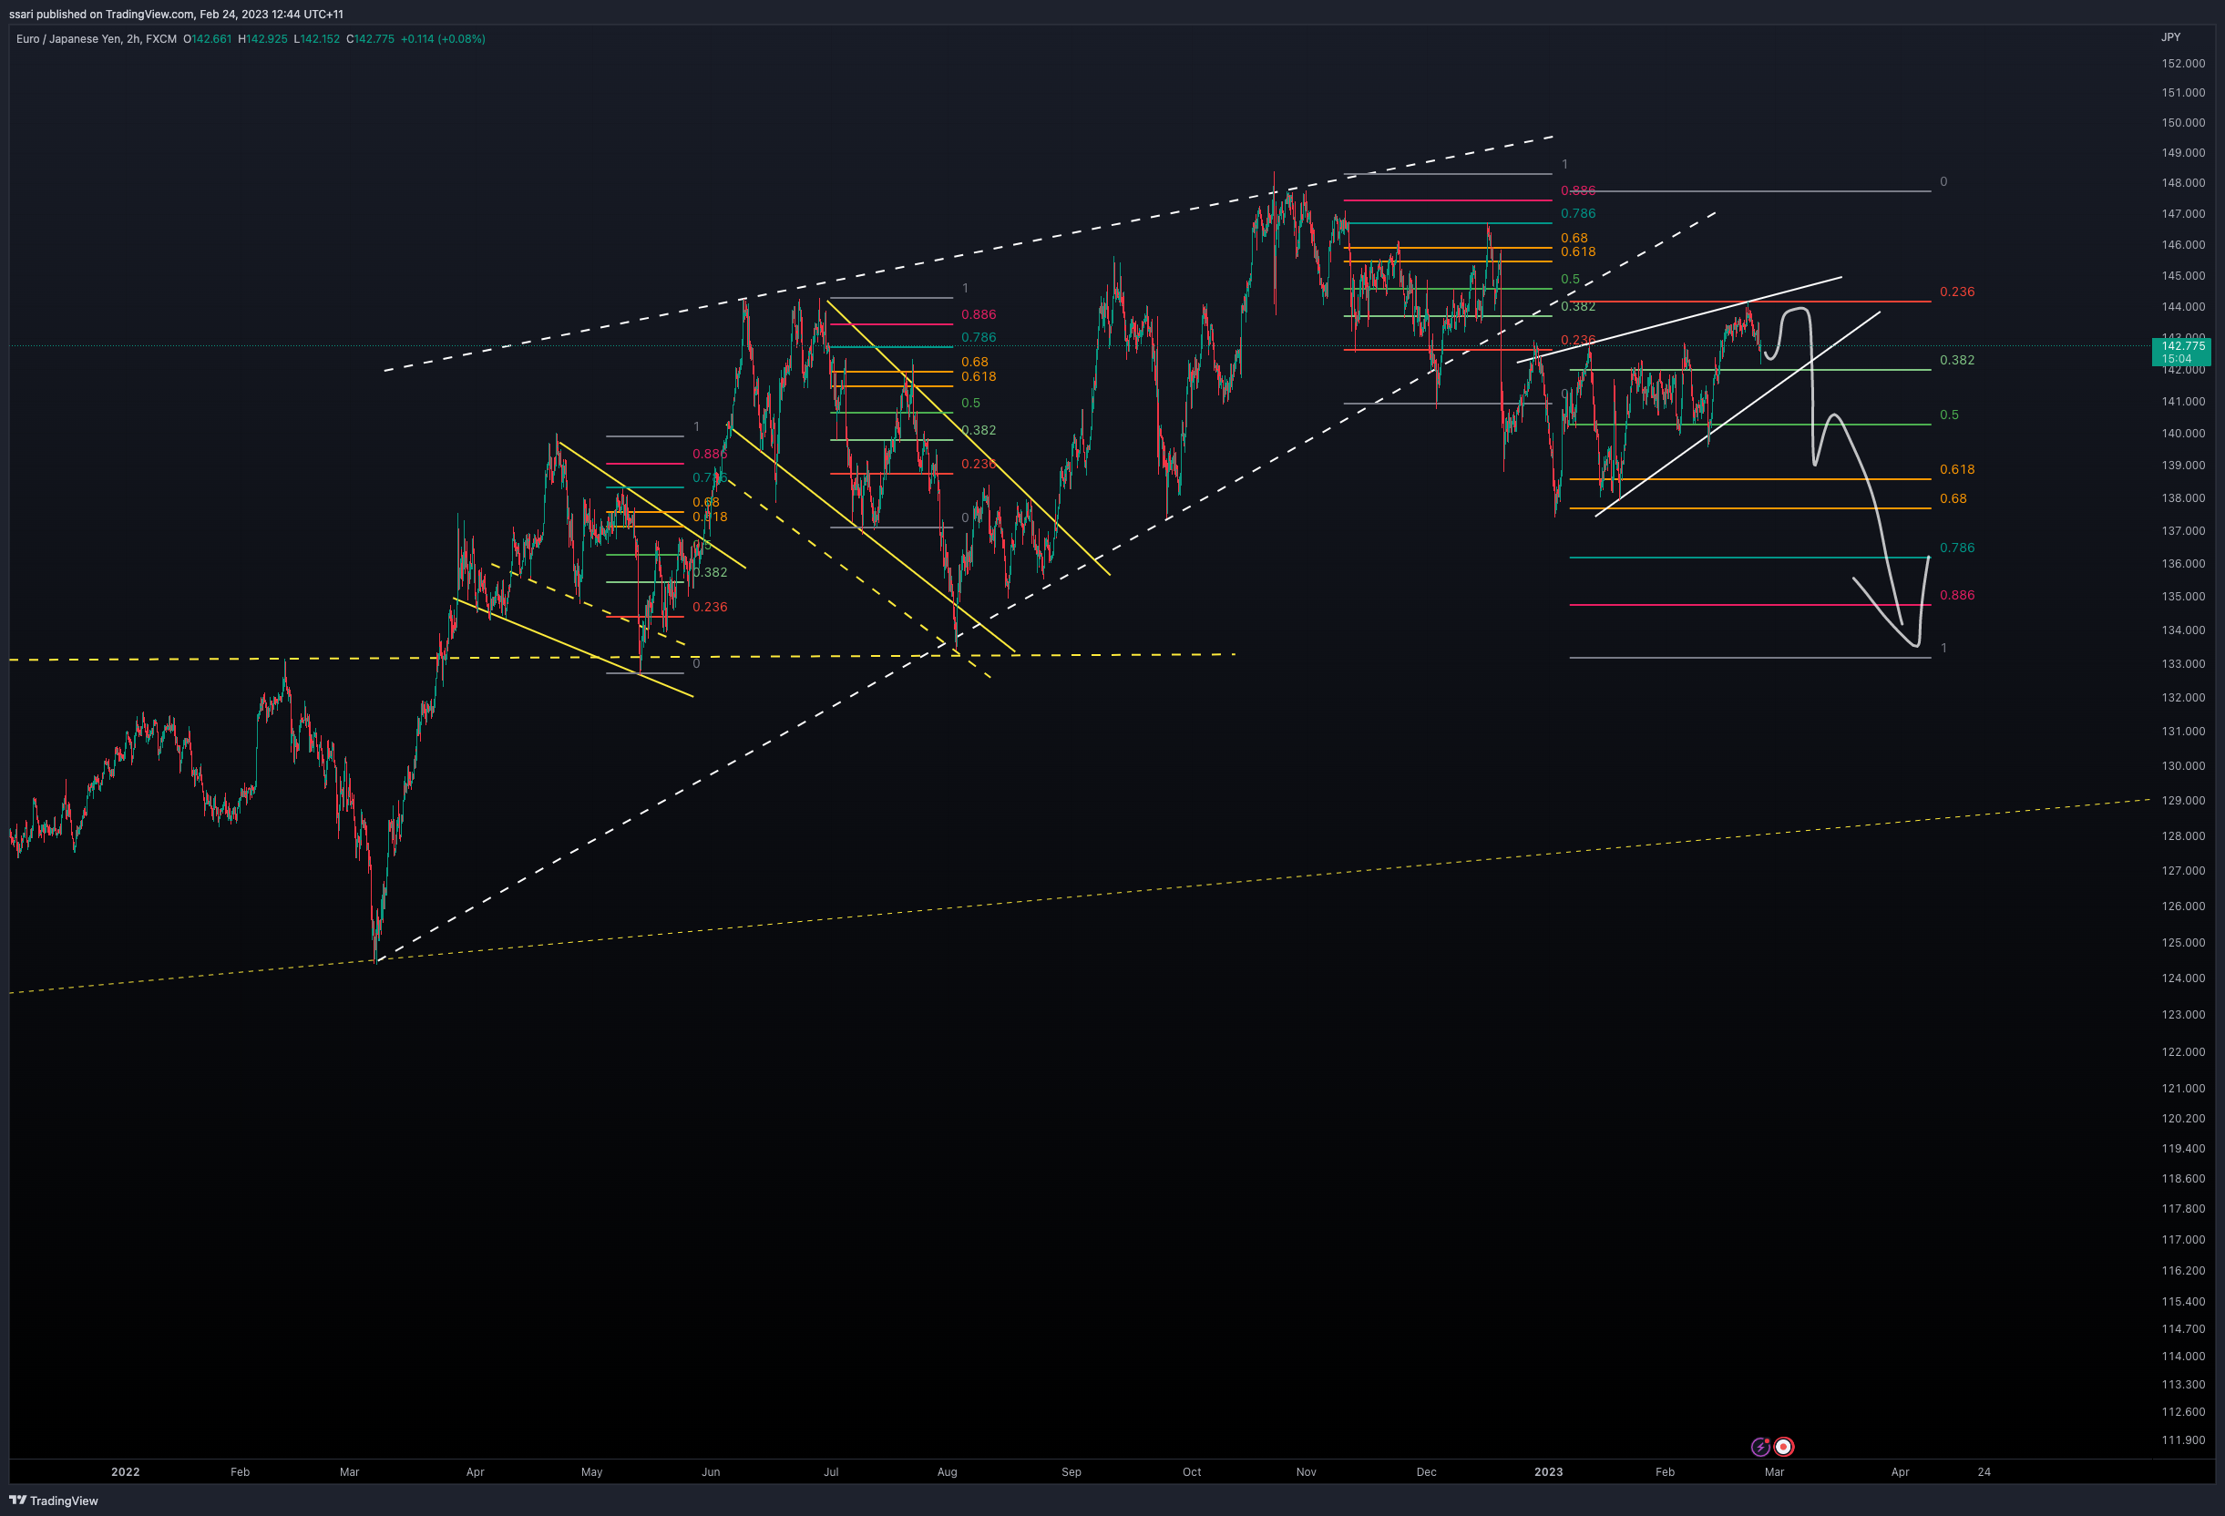The width and height of the screenshot is (2225, 1516).
Task: Click the Aug label on time axis
Action: [x=947, y=1472]
